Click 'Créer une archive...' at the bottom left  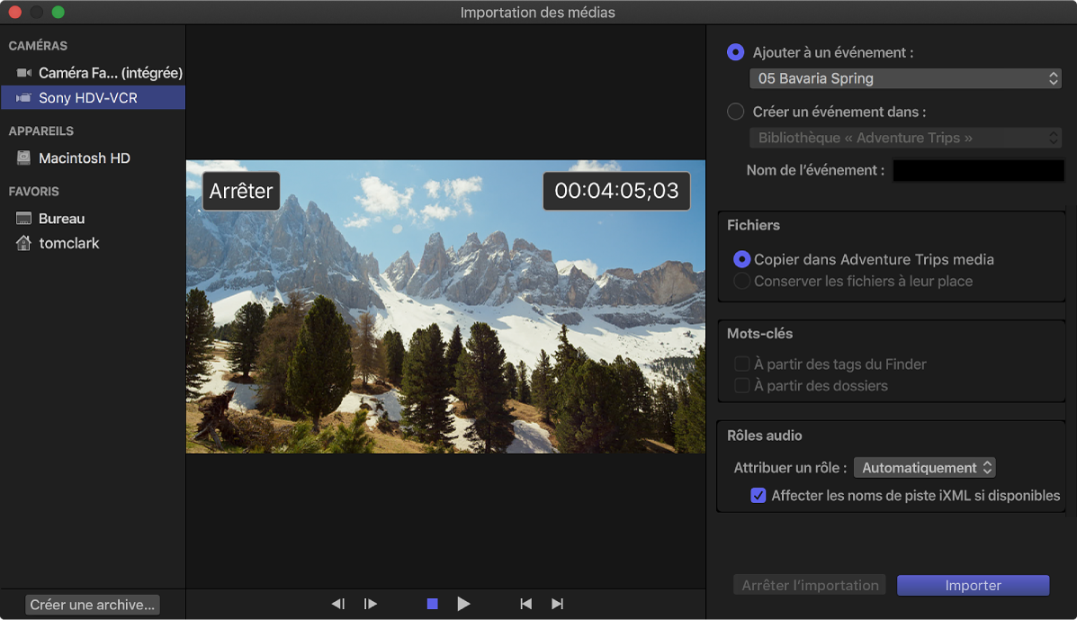(91, 605)
